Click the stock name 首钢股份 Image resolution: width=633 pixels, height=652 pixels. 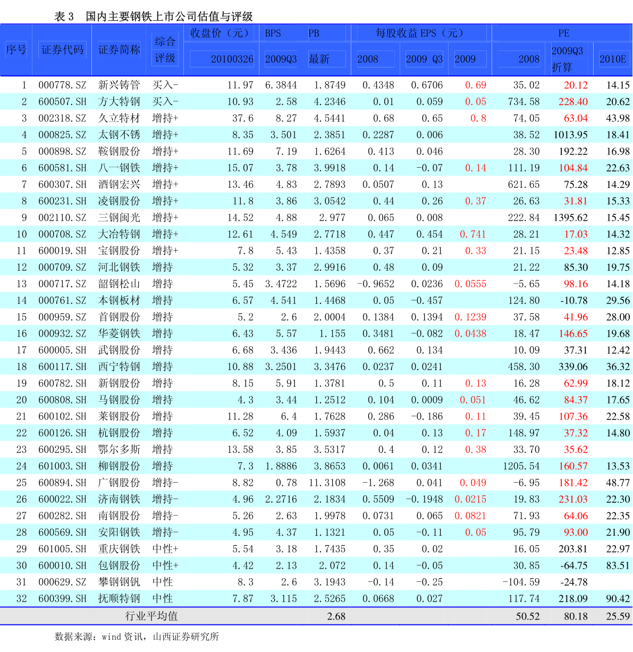click(x=119, y=317)
